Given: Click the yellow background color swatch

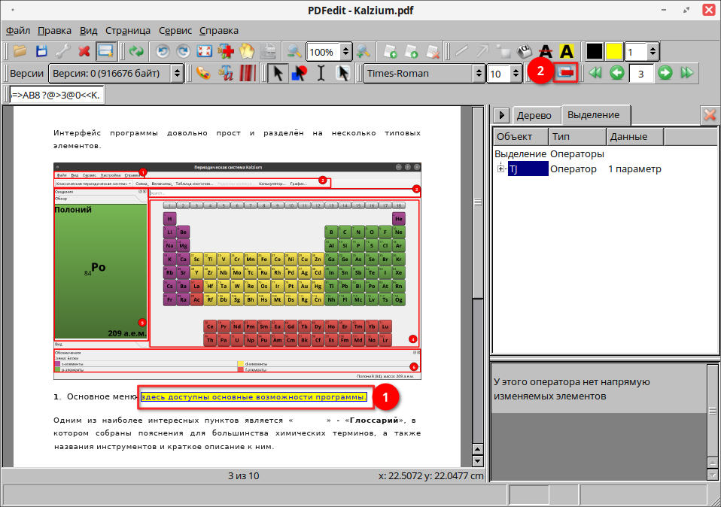Looking at the screenshot, I should (x=614, y=51).
